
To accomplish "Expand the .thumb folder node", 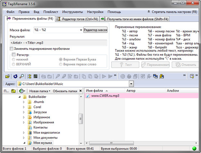I will pyautogui.click(x=24, y=102).
